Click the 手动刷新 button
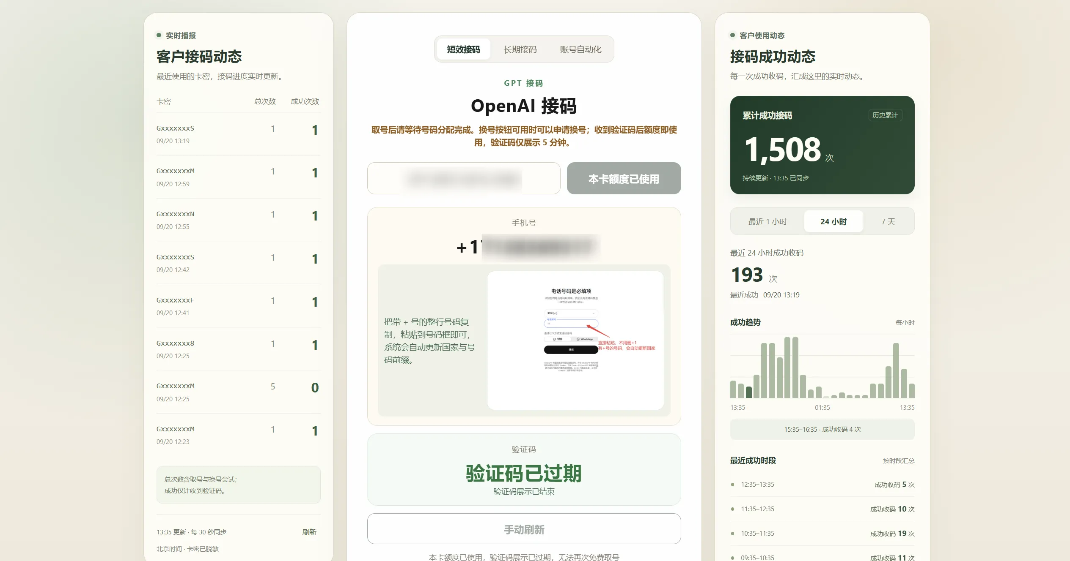Image resolution: width=1070 pixels, height=561 pixels. [x=524, y=529]
